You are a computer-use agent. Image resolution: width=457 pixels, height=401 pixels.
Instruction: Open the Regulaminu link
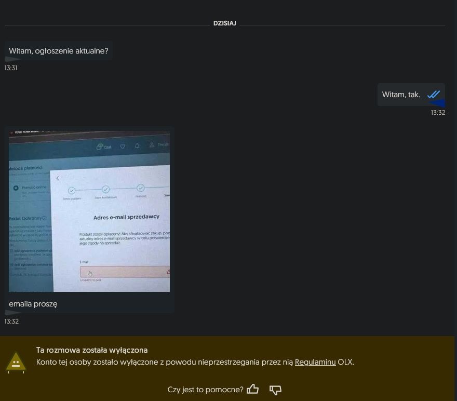pyautogui.click(x=315, y=362)
